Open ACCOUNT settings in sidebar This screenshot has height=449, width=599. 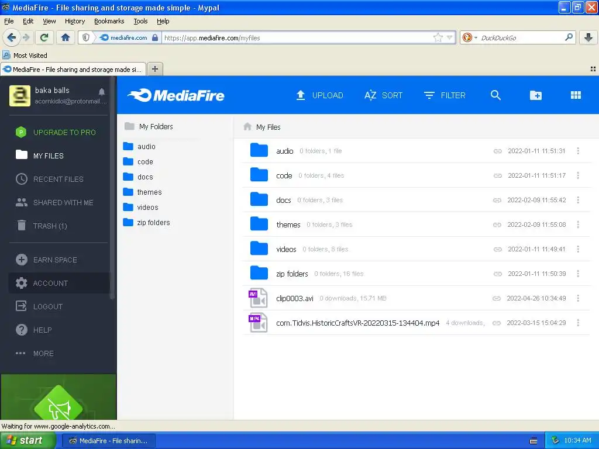(59, 284)
